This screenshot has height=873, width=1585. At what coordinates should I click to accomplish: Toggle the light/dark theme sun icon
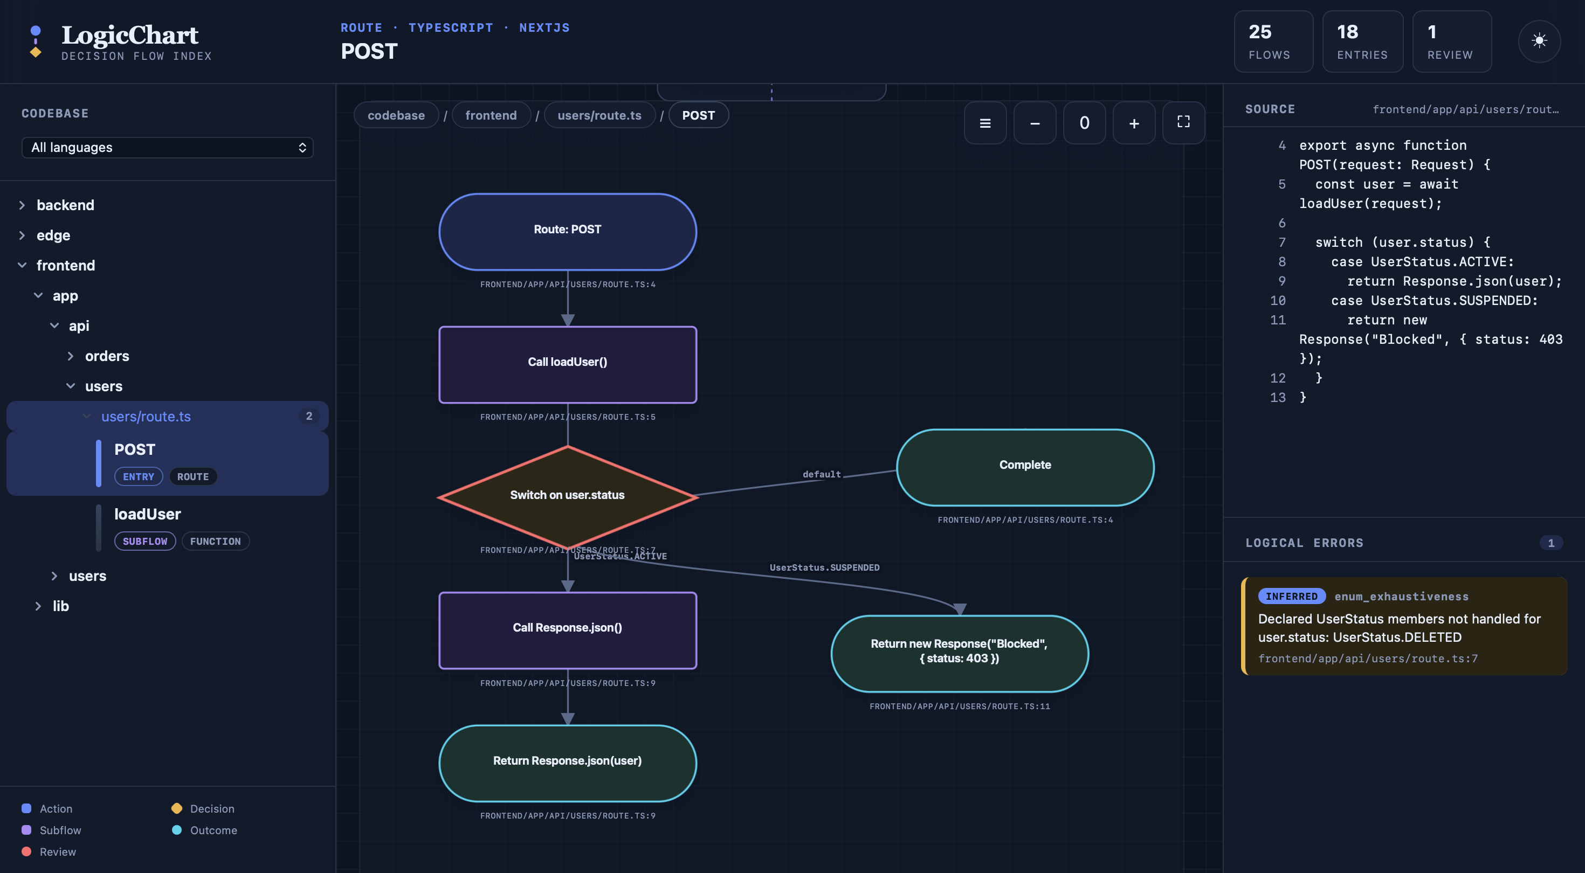click(x=1539, y=41)
